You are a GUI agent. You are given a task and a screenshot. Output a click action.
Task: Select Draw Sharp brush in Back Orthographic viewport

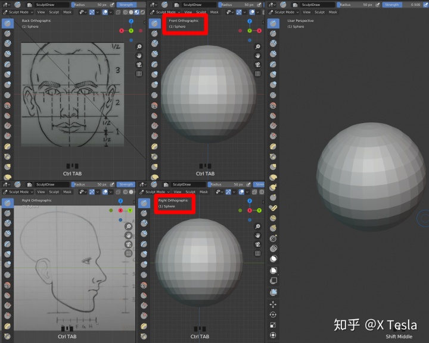8,33
